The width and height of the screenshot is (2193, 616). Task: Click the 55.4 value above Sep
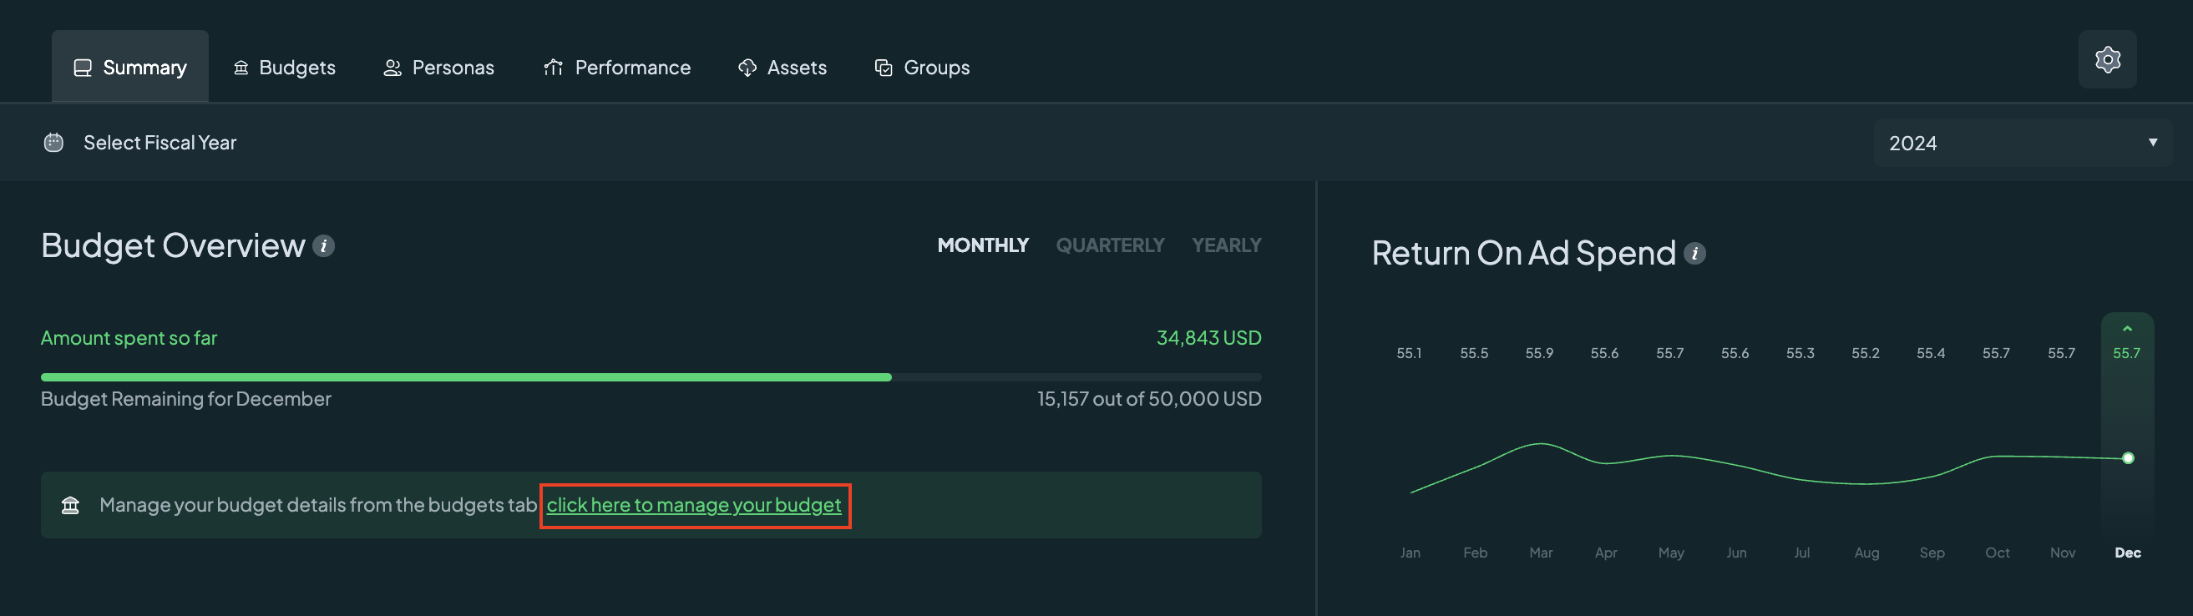[1930, 353]
